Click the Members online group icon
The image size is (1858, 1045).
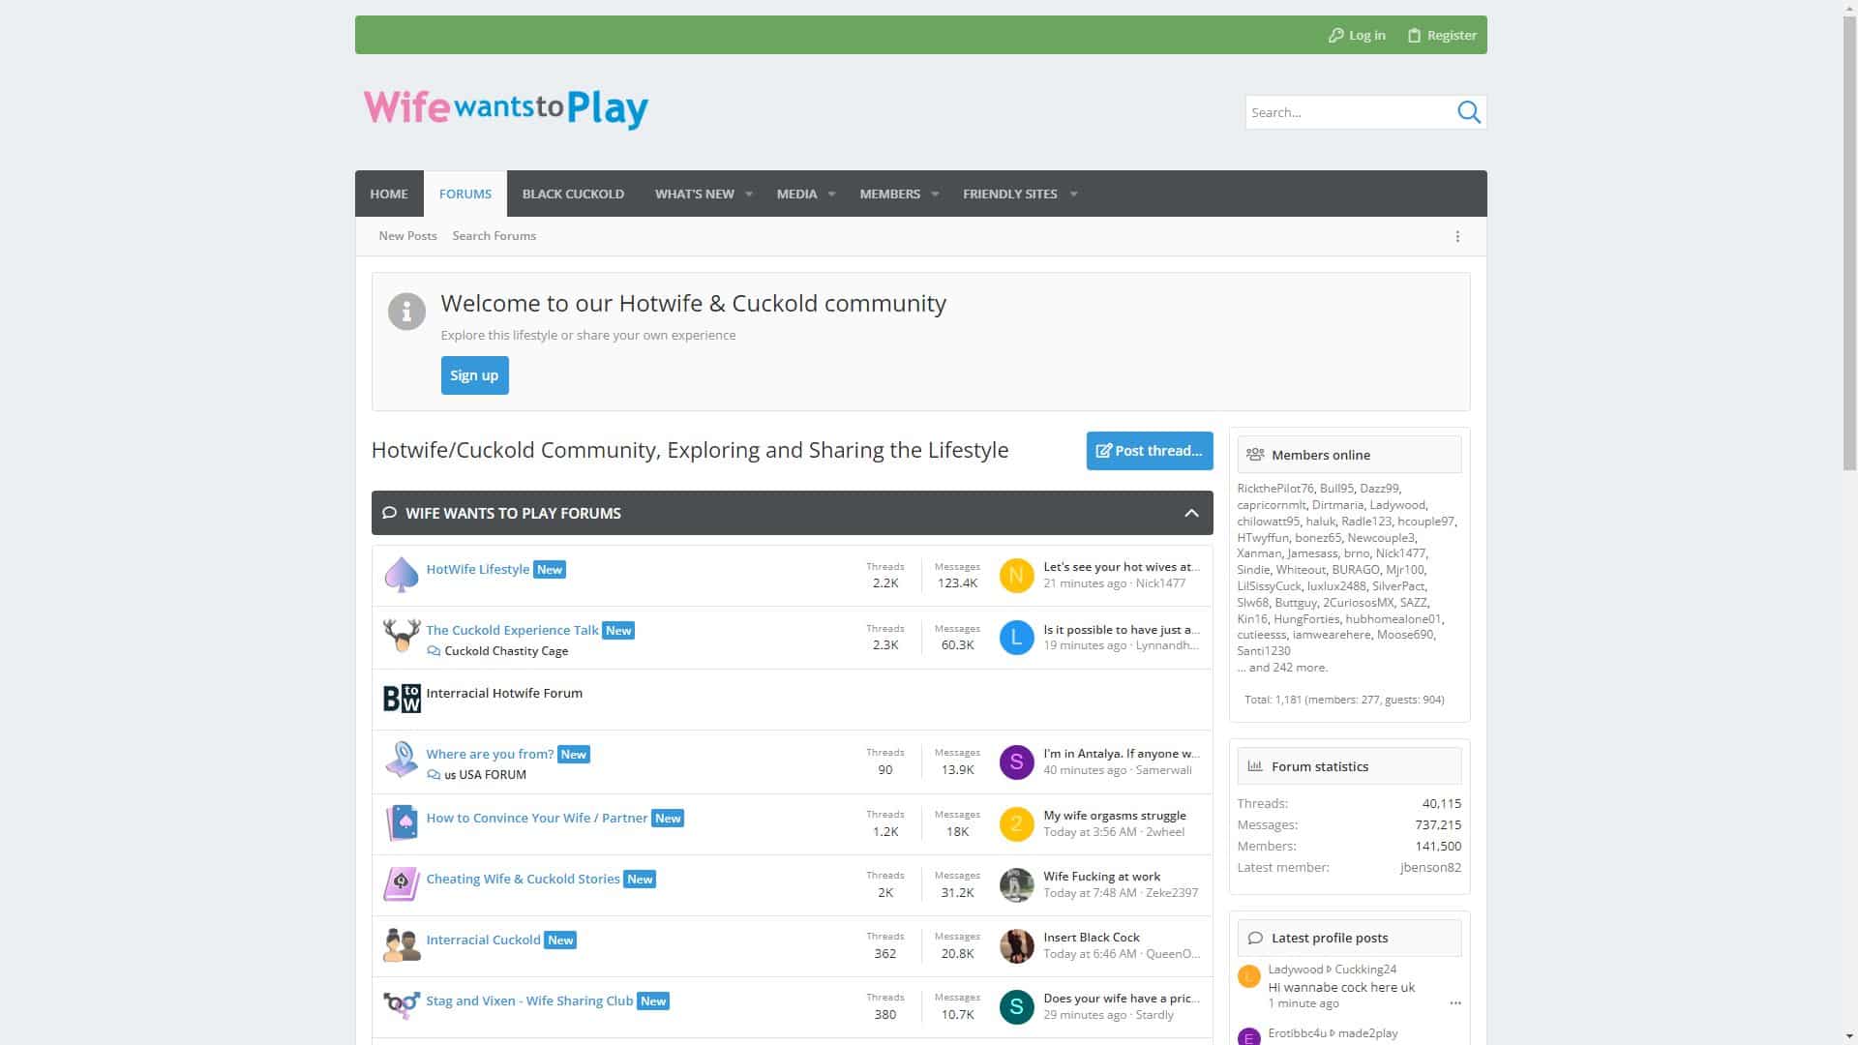pos(1255,454)
